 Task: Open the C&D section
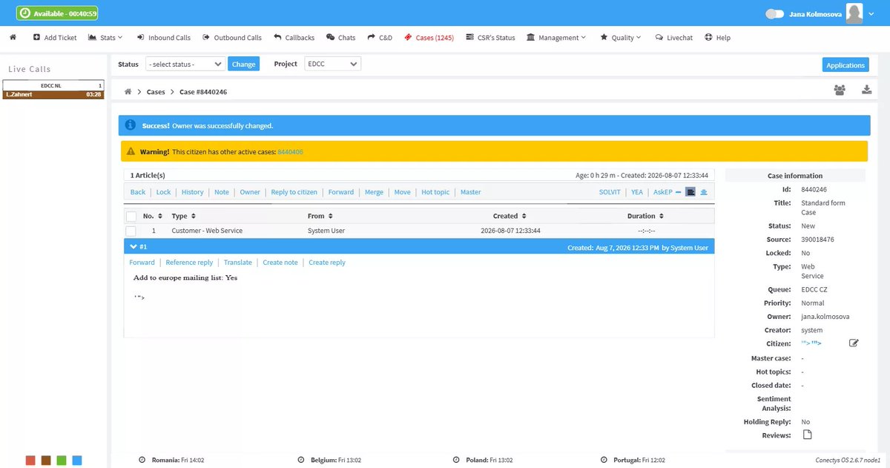pyautogui.click(x=380, y=37)
